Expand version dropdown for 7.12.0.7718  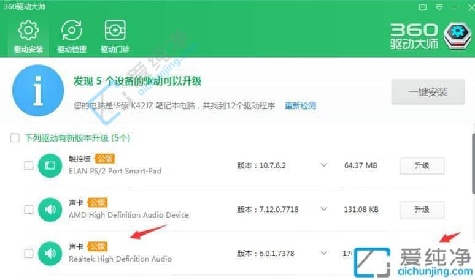tap(324, 209)
